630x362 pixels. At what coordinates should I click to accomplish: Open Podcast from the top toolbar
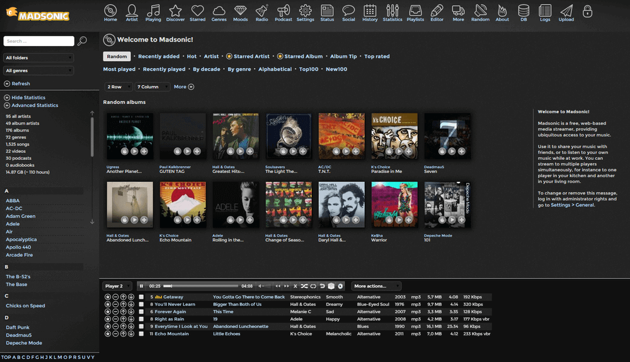tap(283, 12)
